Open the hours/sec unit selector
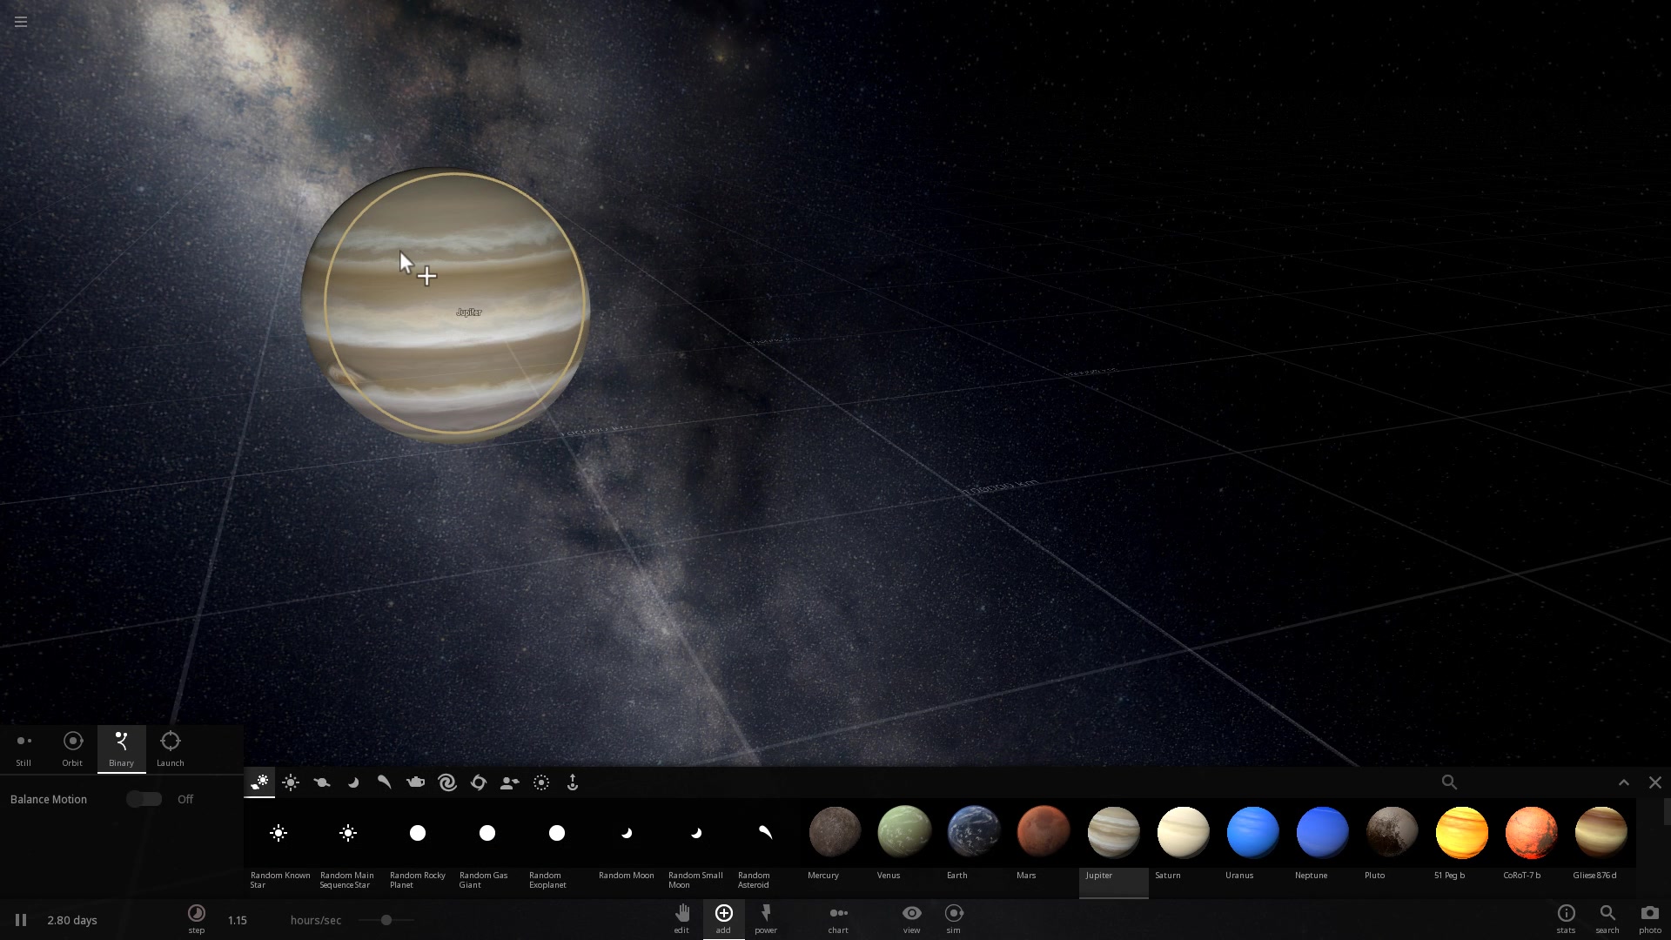The width and height of the screenshot is (1671, 940). point(316,920)
